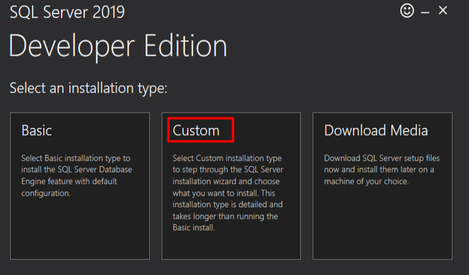Click the Custom description about installation wizard
The height and width of the screenshot is (275, 469).
pyautogui.click(x=228, y=193)
